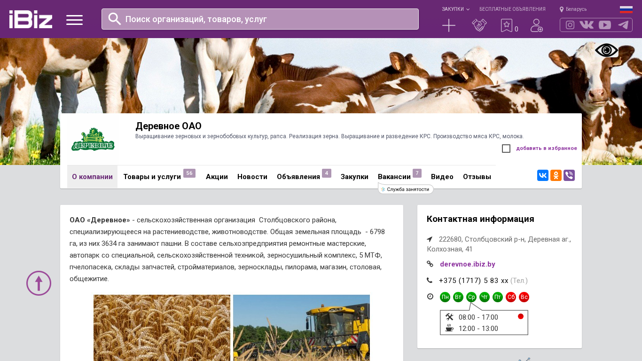This screenshot has width=642, height=361.
Task: Switch to the Новости tab
Action: (x=252, y=177)
